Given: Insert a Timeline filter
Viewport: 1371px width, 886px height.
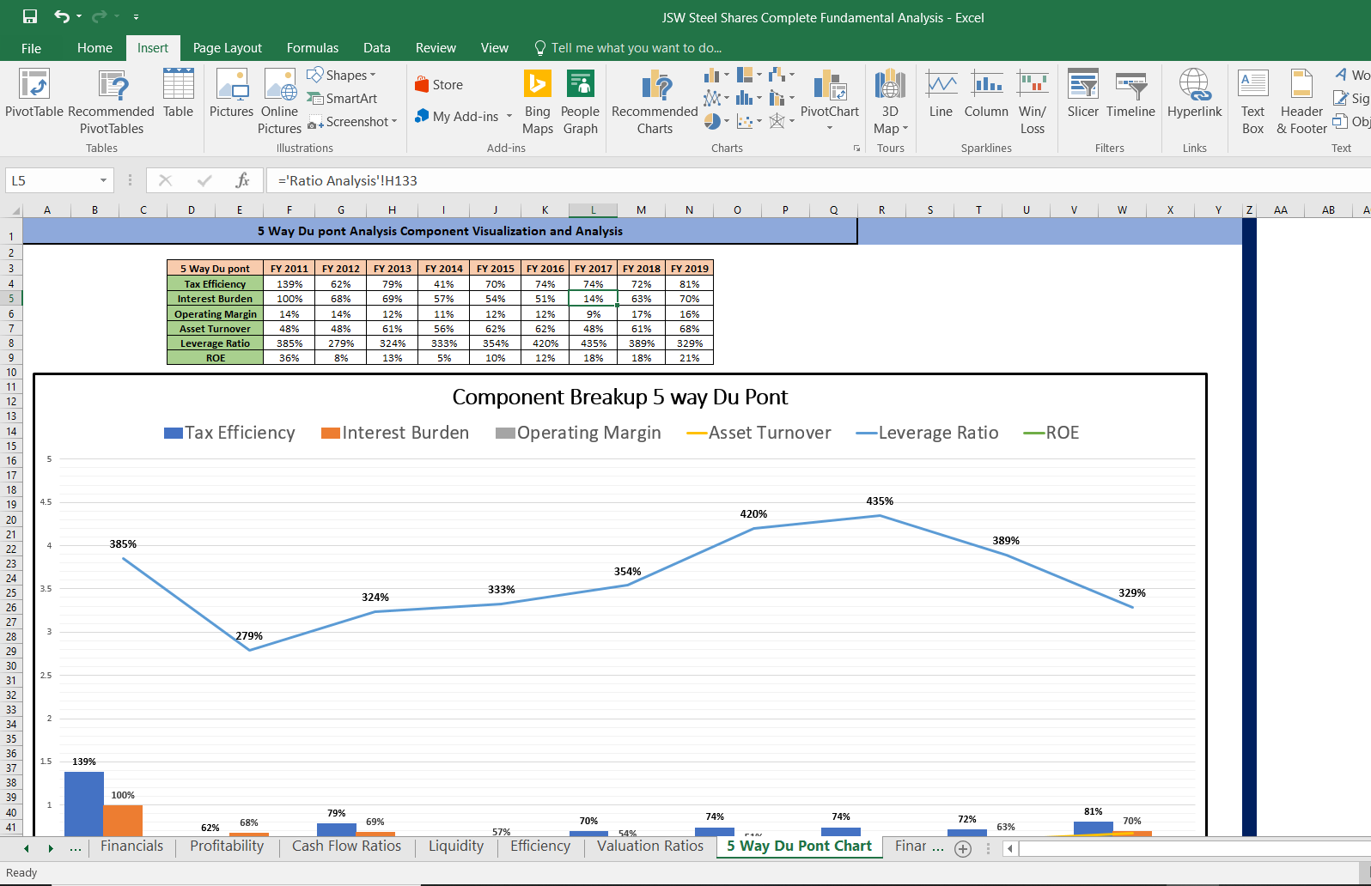Looking at the screenshot, I should pyautogui.click(x=1131, y=94).
